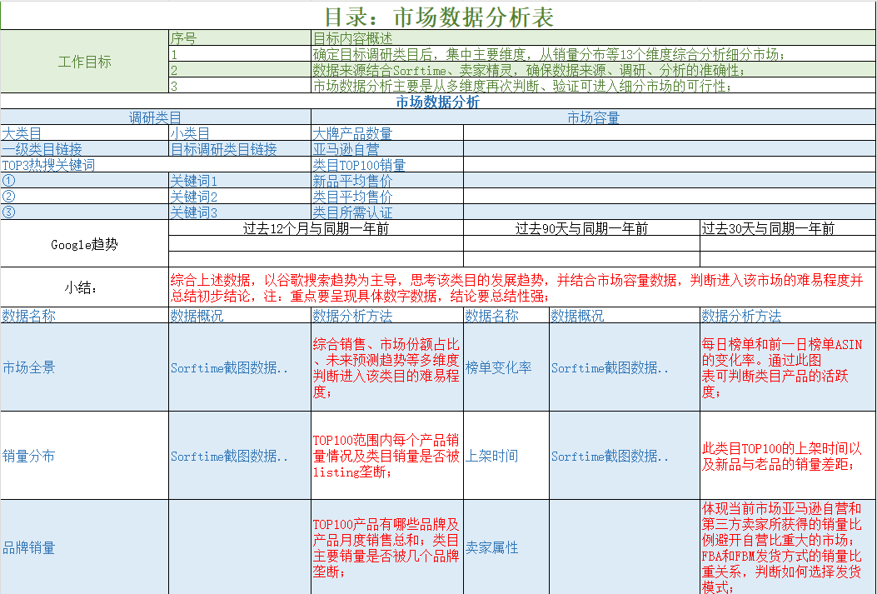Click the empty value cell beside '类目所需认证'

670,212
